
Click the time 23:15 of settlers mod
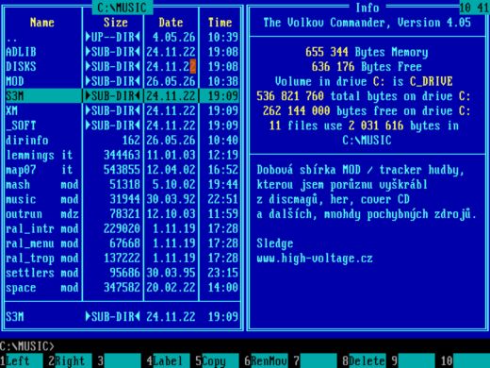223,273
